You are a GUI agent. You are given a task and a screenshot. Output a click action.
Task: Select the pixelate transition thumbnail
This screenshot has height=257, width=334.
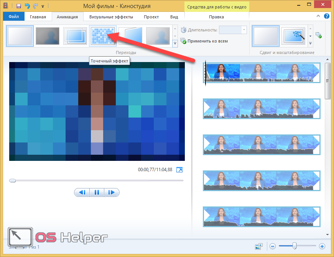point(103,36)
